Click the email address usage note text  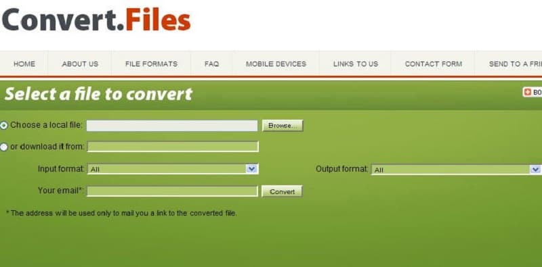tap(121, 213)
